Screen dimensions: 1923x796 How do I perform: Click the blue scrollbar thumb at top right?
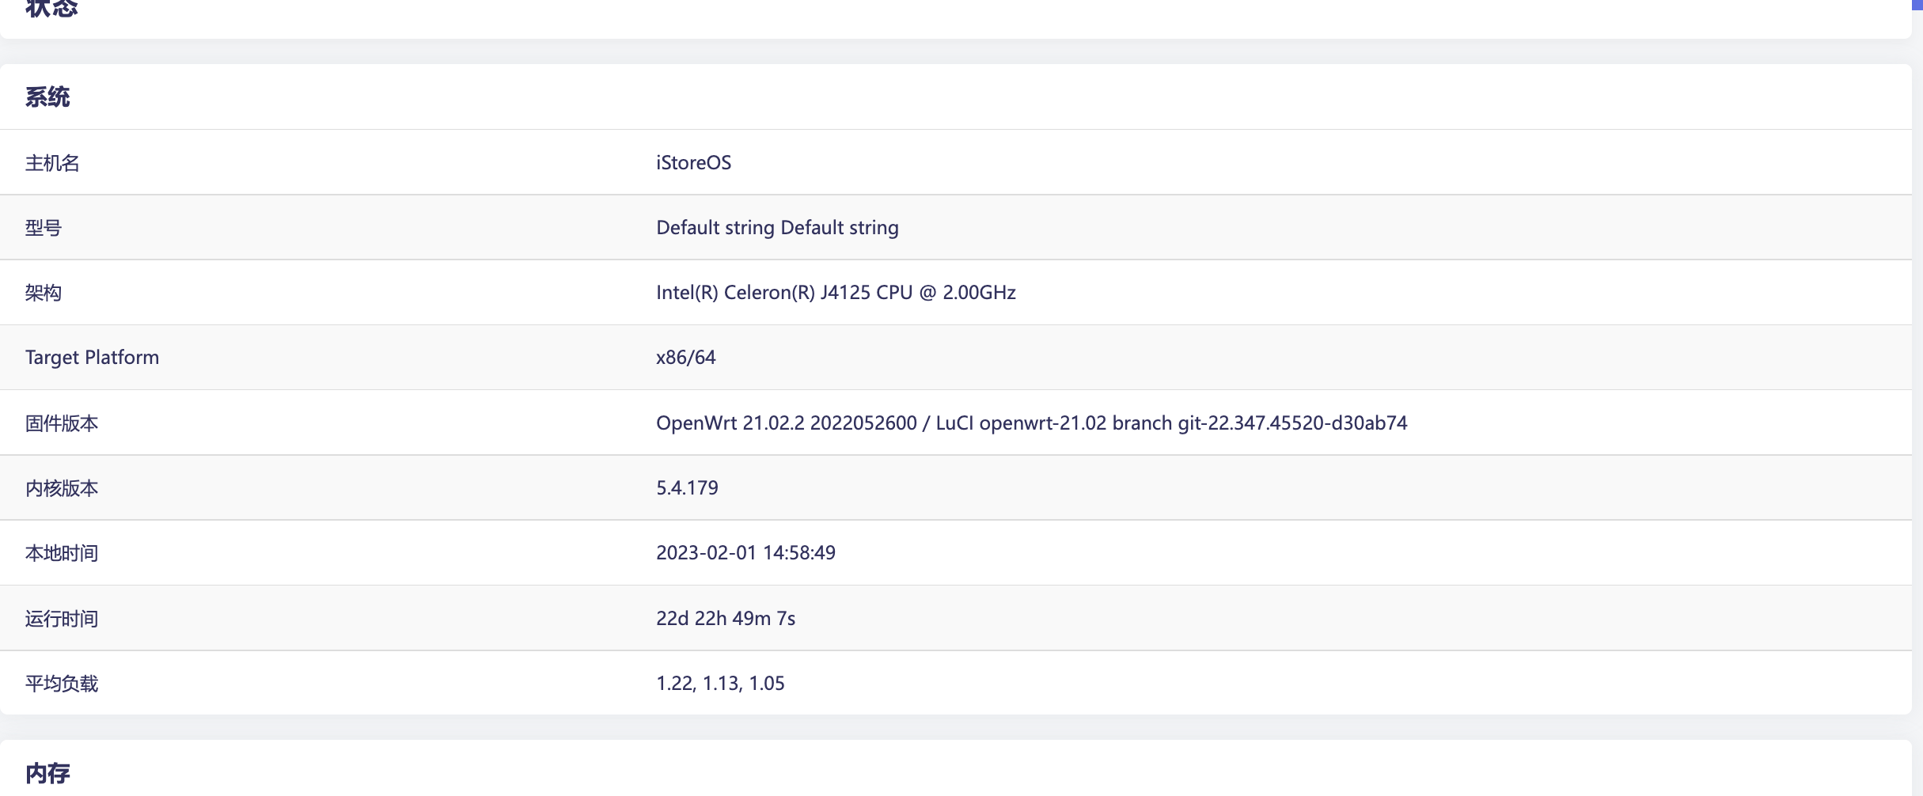click(x=1917, y=4)
